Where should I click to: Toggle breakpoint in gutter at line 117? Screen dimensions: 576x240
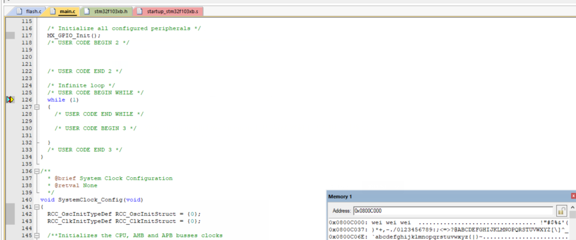[x=10, y=36]
